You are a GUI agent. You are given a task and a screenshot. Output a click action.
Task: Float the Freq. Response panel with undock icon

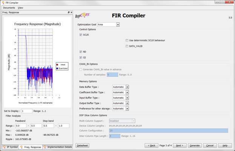69,12
